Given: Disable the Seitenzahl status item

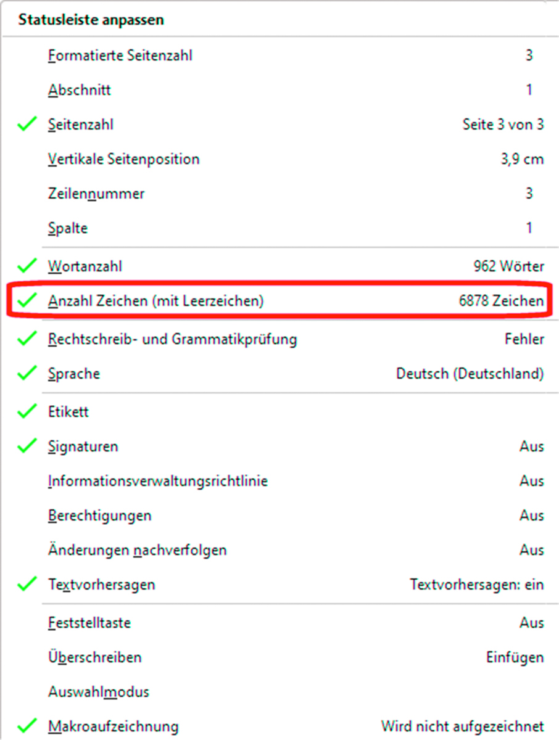Looking at the screenshot, I should (81, 124).
